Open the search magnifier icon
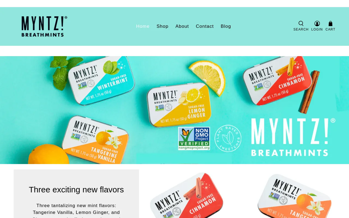The height and width of the screenshot is (218, 349). pos(301,23)
